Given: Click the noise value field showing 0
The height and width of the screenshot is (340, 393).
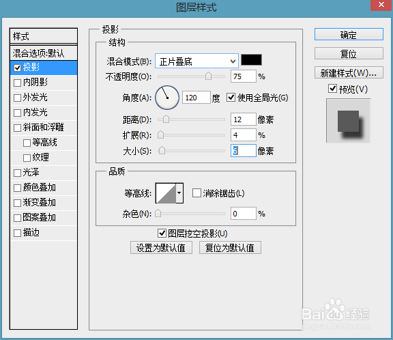Looking at the screenshot, I should click(244, 214).
